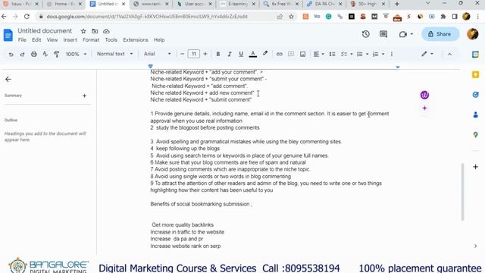Viewport: 485px width, 273px height.
Task: Print the document
Action: [x=33, y=54]
